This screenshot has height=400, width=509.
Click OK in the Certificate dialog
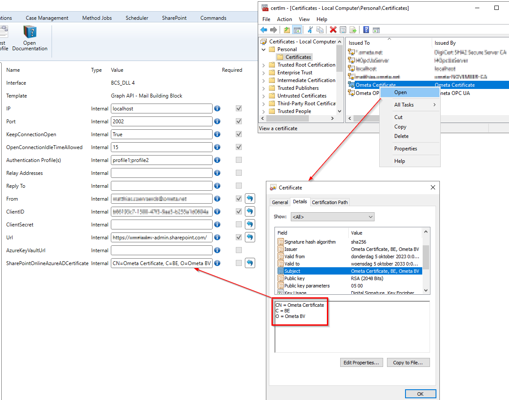point(421,394)
